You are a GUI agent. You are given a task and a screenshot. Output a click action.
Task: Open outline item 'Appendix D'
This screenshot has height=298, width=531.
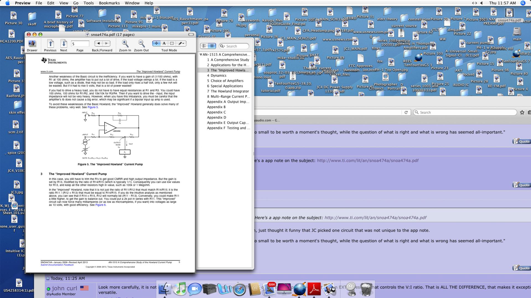217,117
